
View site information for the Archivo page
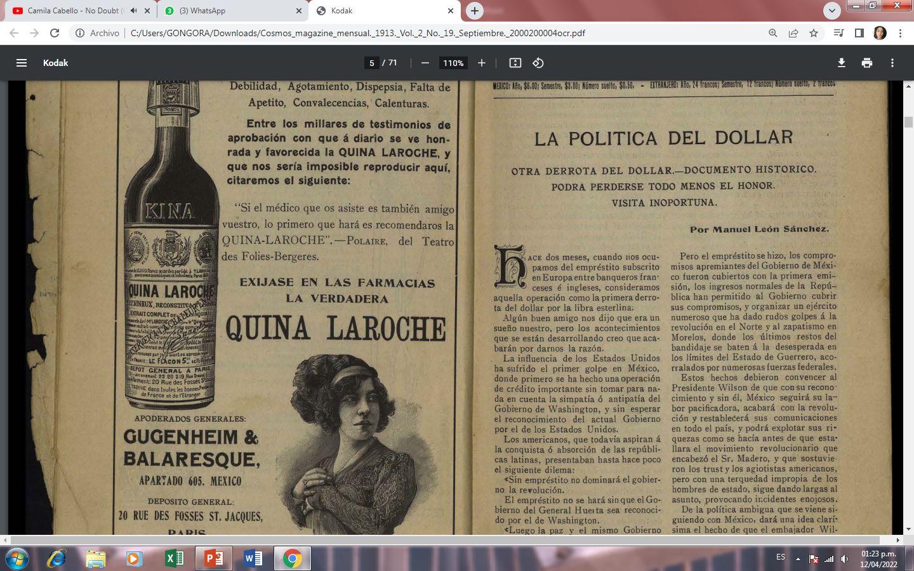pyautogui.click(x=97, y=33)
